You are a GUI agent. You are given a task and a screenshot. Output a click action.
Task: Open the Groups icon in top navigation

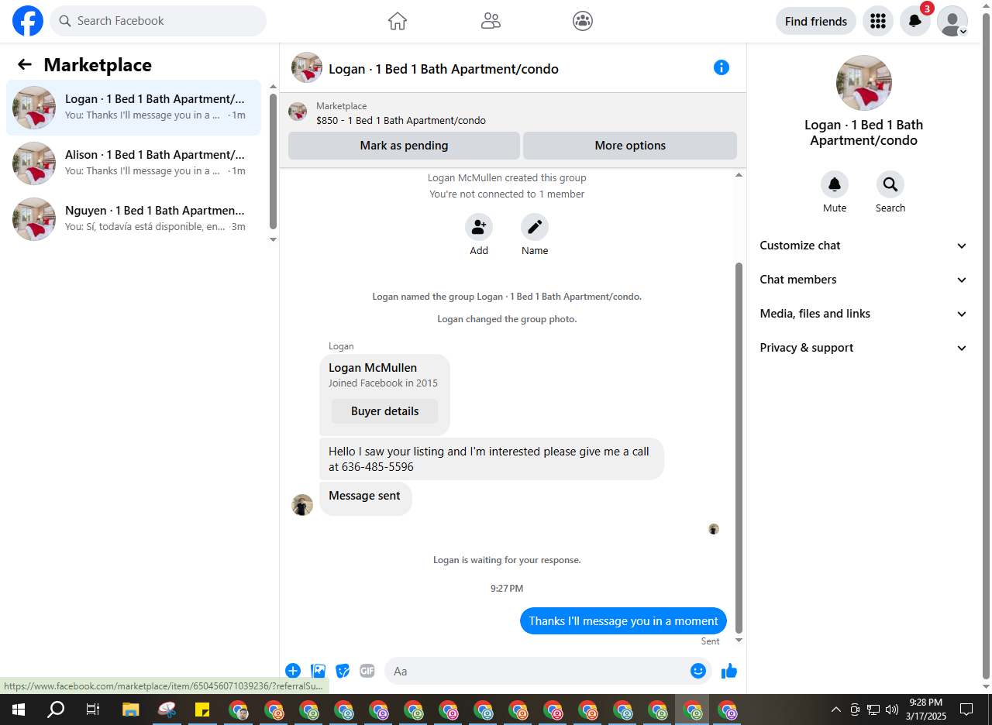coord(583,21)
